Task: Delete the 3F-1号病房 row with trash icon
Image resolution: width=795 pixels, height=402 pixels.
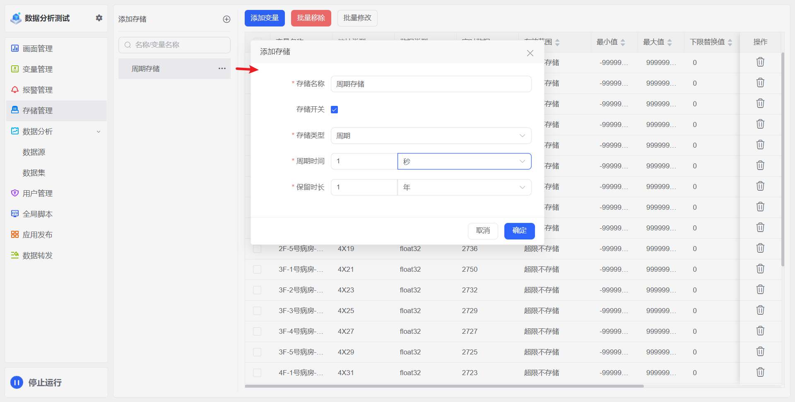Action: (760, 269)
